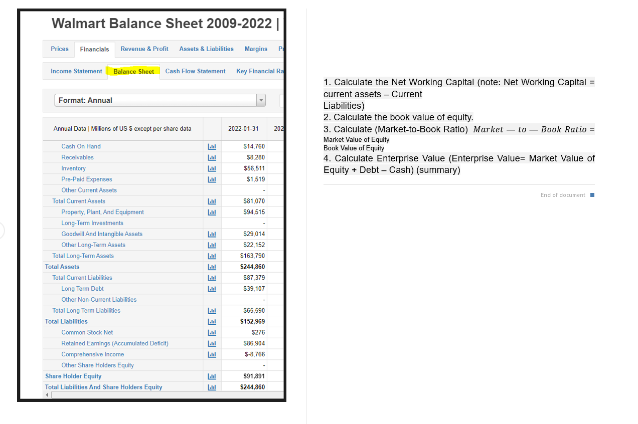Click the Pre-Paid Expenses chart icon
Viewport: 638px width, 424px height.
pos(212,179)
